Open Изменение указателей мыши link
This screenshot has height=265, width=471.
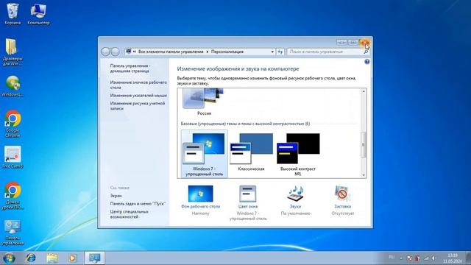coord(138,95)
